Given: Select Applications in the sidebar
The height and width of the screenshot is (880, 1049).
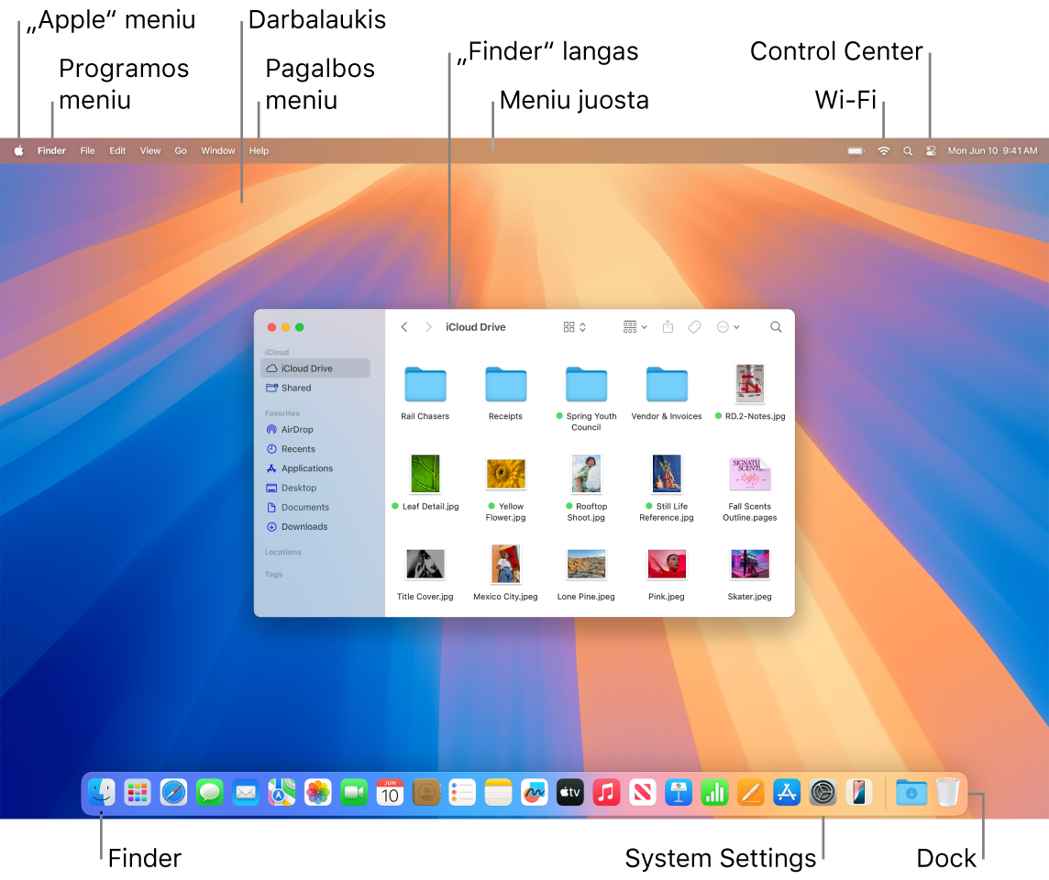Looking at the screenshot, I should pyautogui.click(x=315, y=468).
